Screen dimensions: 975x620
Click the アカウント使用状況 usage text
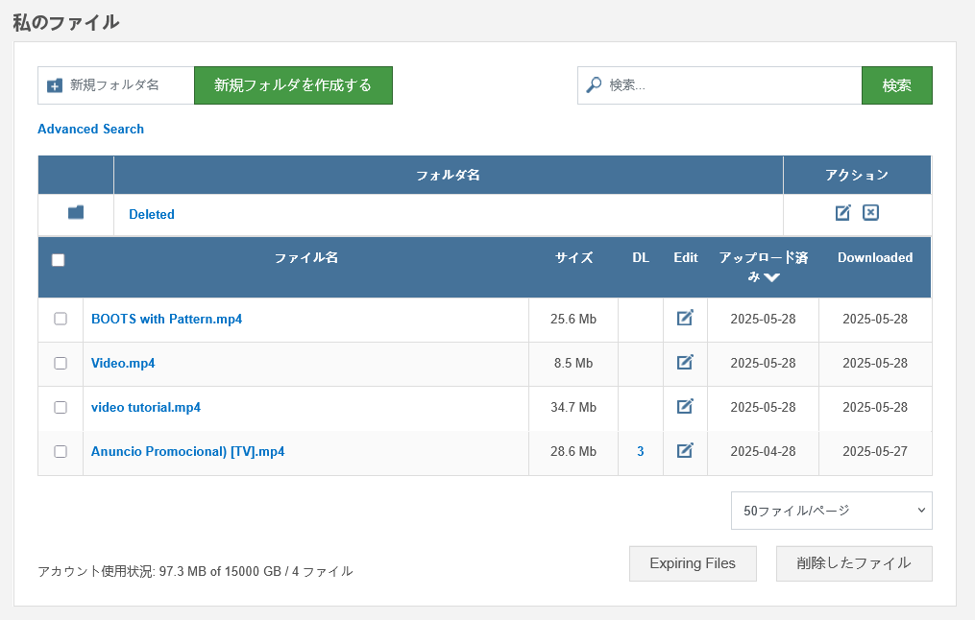[x=195, y=571]
